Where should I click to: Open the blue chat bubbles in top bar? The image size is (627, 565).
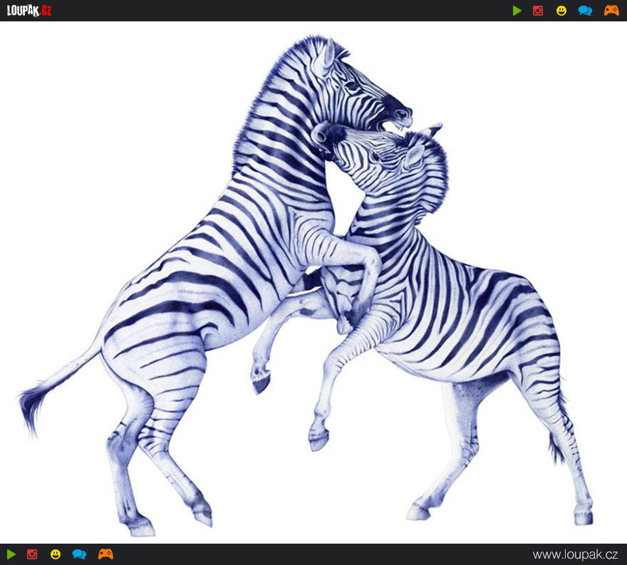pos(585,11)
